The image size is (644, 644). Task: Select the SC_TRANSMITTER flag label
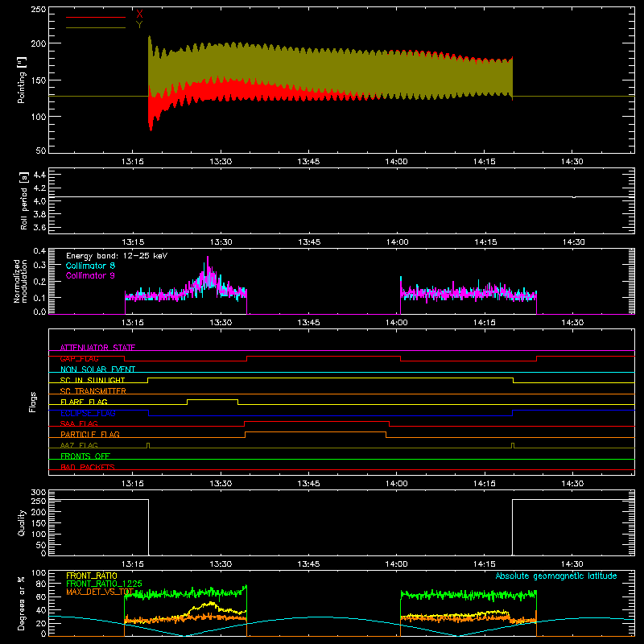coord(93,390)
